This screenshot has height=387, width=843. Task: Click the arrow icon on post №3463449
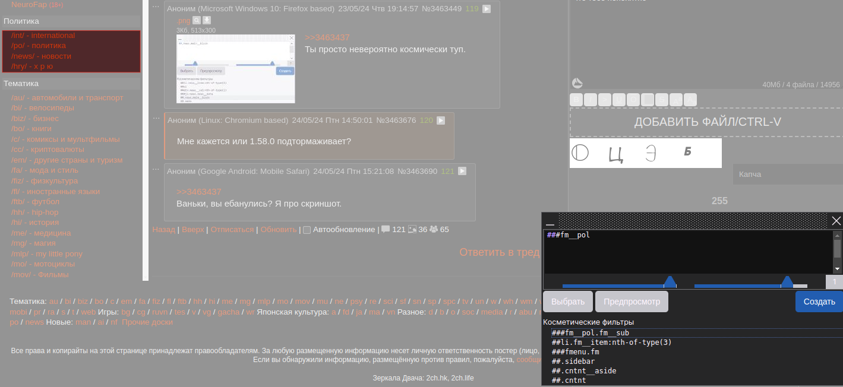pos(487,9)
